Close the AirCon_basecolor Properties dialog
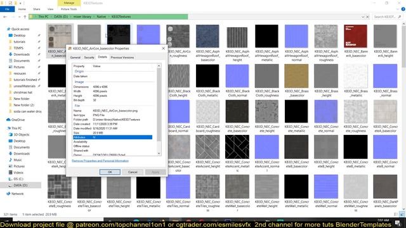The width and height of the screenshot is (406, 228). click(x=164, y=48)
